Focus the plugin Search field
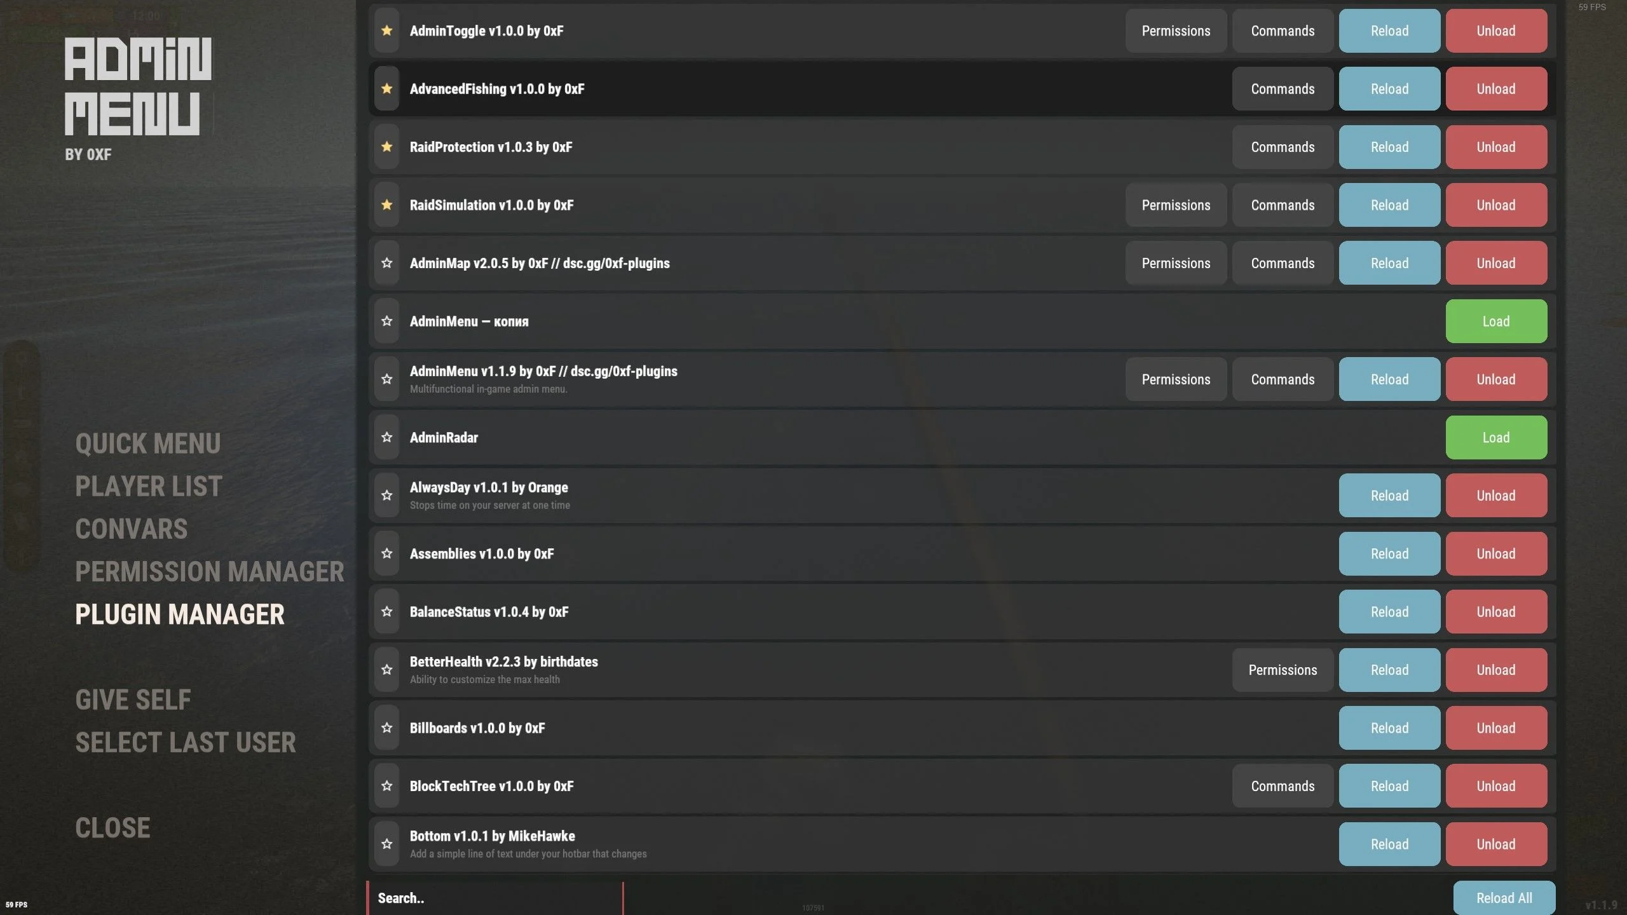This screenshot has width=1627, height=915. pos(495,898)
